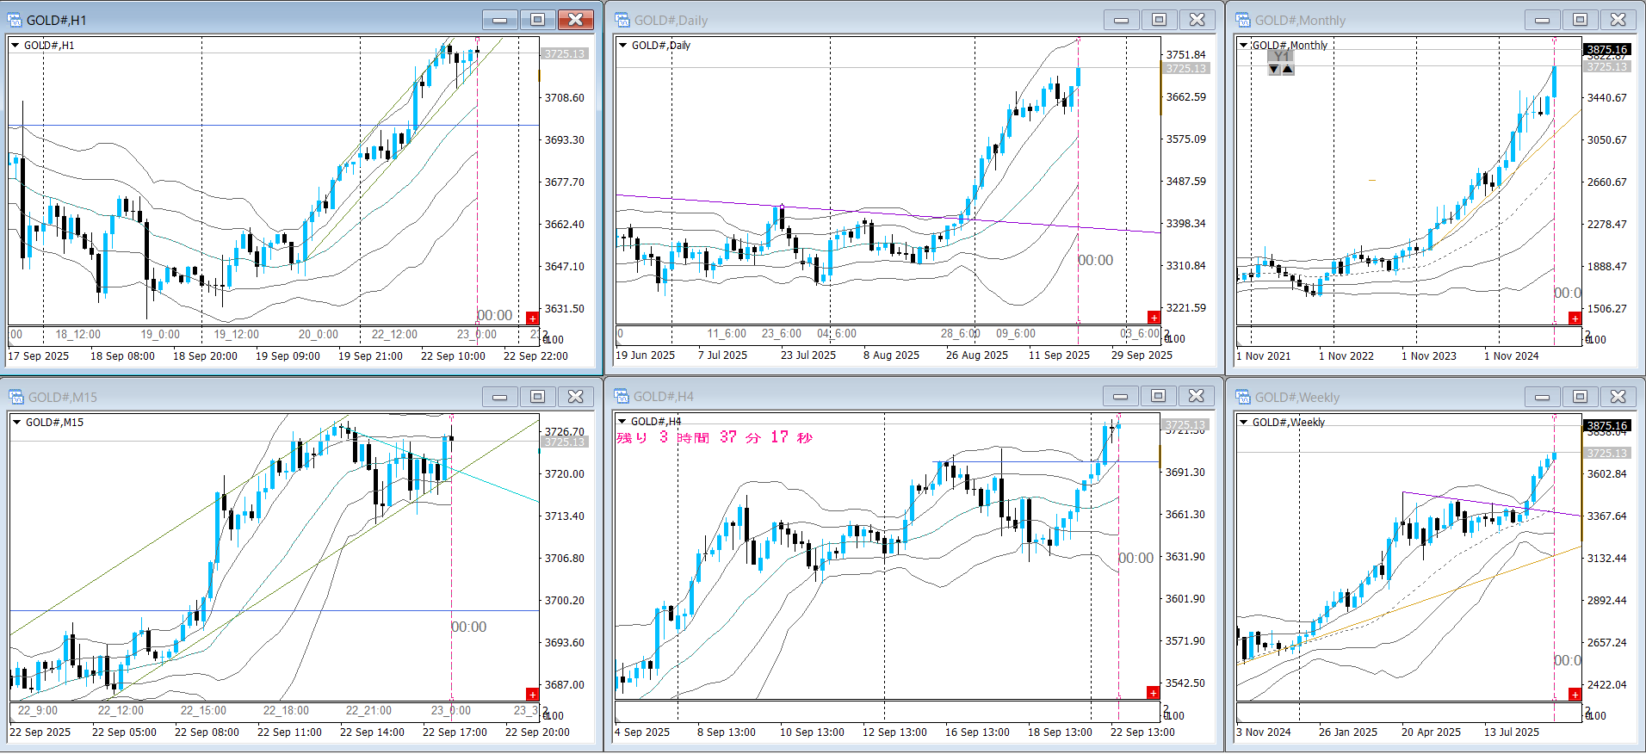
Task: Click the red plus icon in Daily chart
Action: 1154,318
